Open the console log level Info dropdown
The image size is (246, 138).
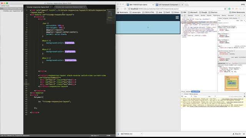212,96
